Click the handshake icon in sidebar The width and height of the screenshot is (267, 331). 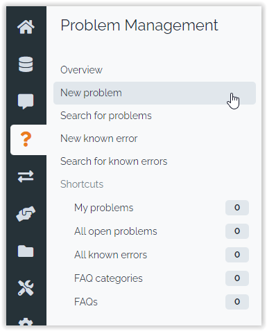click(26, 214)
